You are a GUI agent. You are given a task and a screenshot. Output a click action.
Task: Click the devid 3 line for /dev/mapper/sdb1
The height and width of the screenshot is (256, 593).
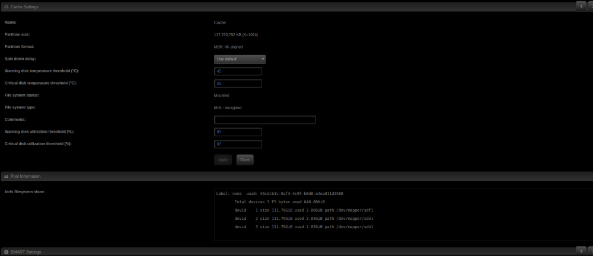tap(304, 227)
